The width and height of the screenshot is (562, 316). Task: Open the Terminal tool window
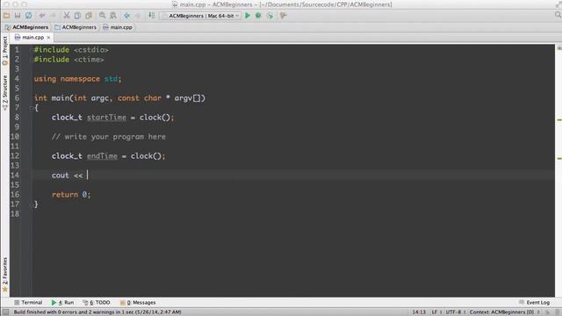(x=28, y=302)
